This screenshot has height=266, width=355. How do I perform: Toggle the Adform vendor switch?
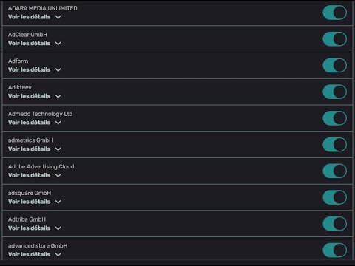coord(334,65)
